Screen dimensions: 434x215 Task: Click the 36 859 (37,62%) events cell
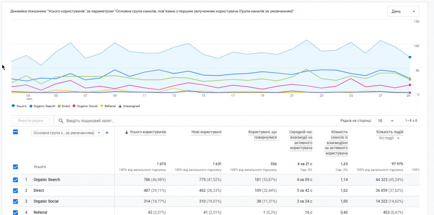coord(389,190)
